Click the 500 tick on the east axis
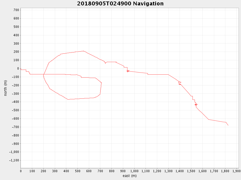Viewport: 241px width, 180px height. [x=77, y=171]
